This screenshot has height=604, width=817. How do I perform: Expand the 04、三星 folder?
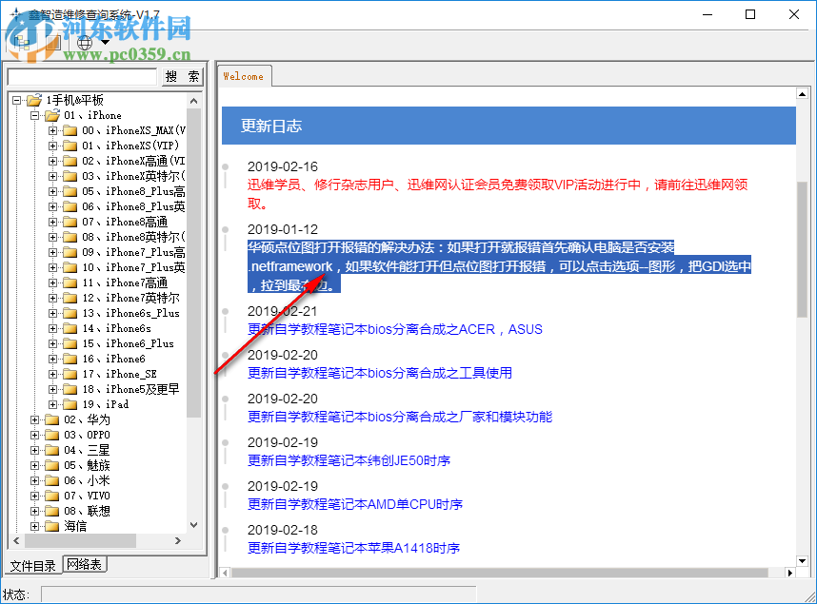35,450
